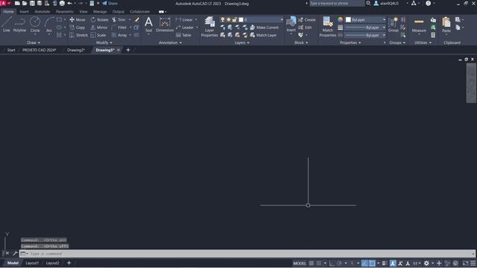Click the object color wheel icon
Screen dimensions: 477x268
[340, 20]
